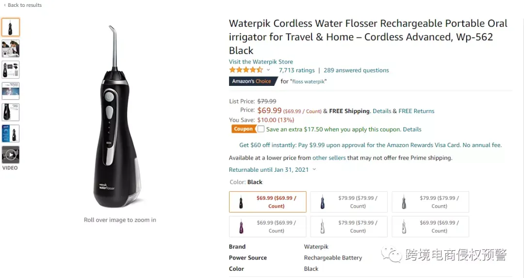Viewport: 524px width, 278px height.
Task: Show the third thumbnail with box contents
Action: [x=11, y=70]
